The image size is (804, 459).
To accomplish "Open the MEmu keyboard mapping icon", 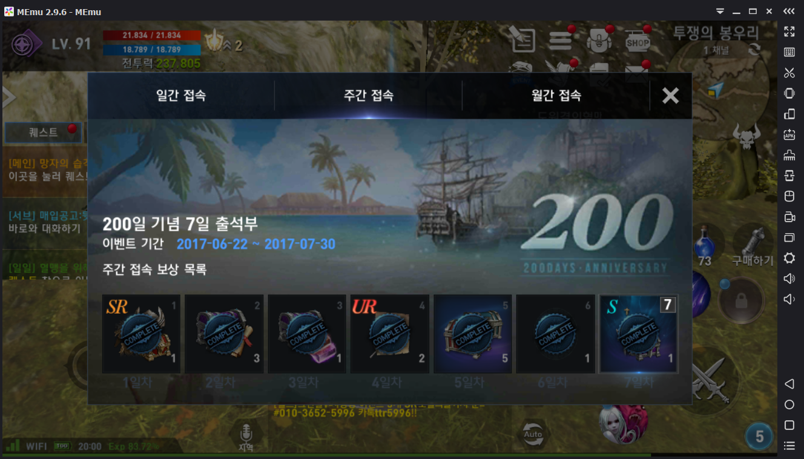I will [x=789, y=52].
